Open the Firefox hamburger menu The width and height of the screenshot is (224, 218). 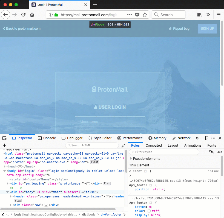tap(219, 15)
